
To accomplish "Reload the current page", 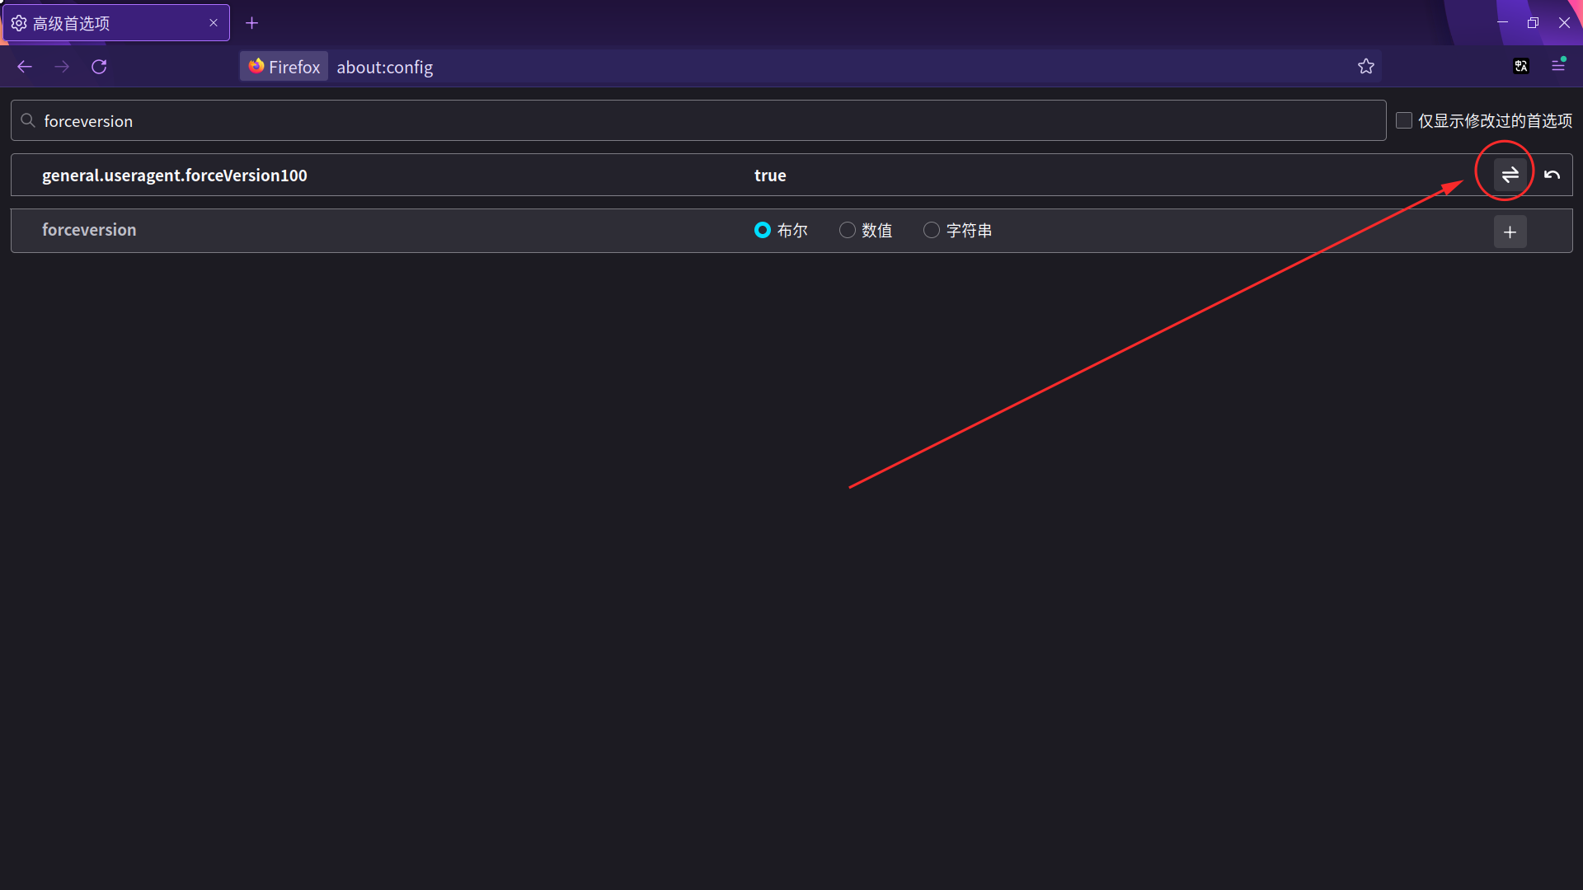I will 99,67.
